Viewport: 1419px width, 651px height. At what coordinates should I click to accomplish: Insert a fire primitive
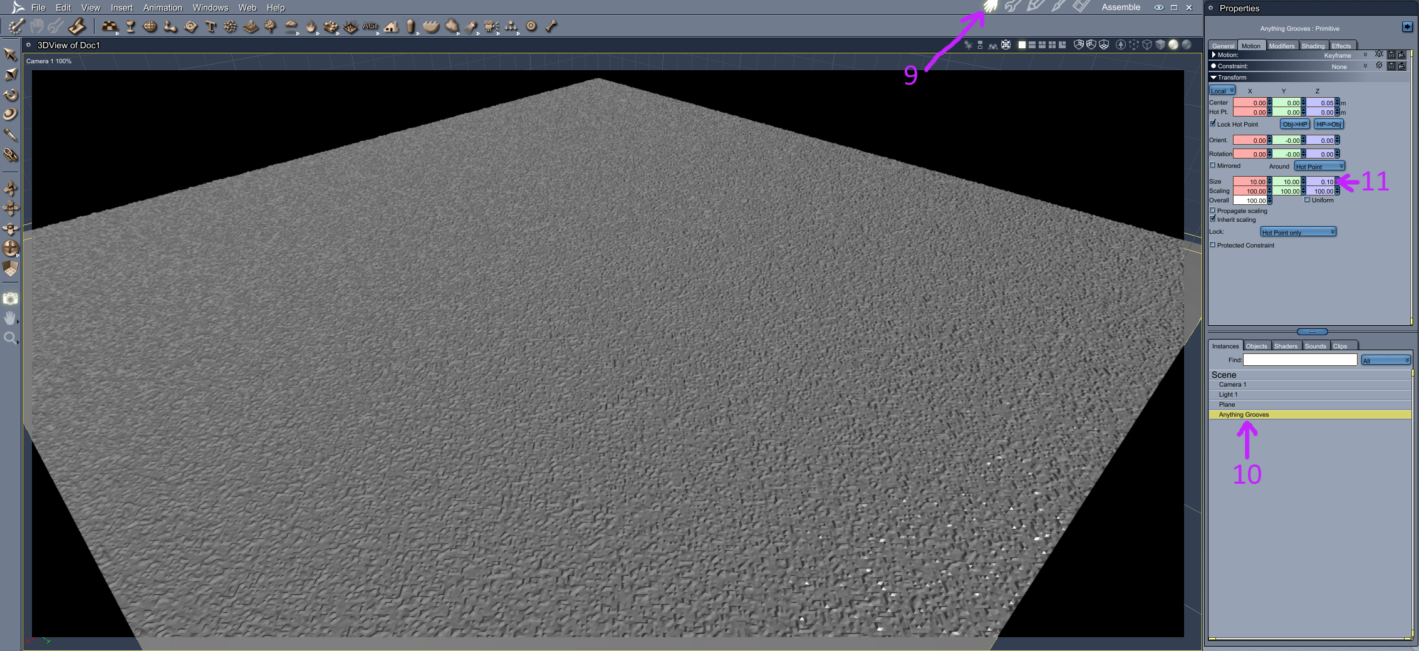pyautogui.click(x=311, y=26)
